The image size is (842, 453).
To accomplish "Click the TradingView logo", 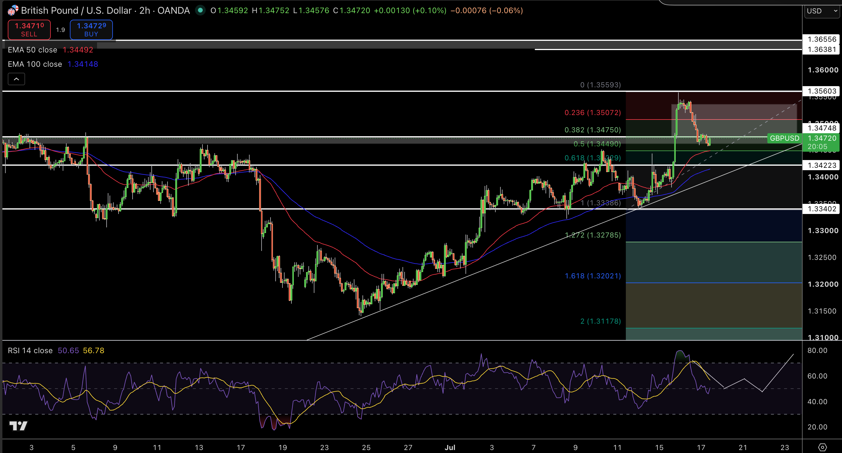I will click(x=18, y=426).
